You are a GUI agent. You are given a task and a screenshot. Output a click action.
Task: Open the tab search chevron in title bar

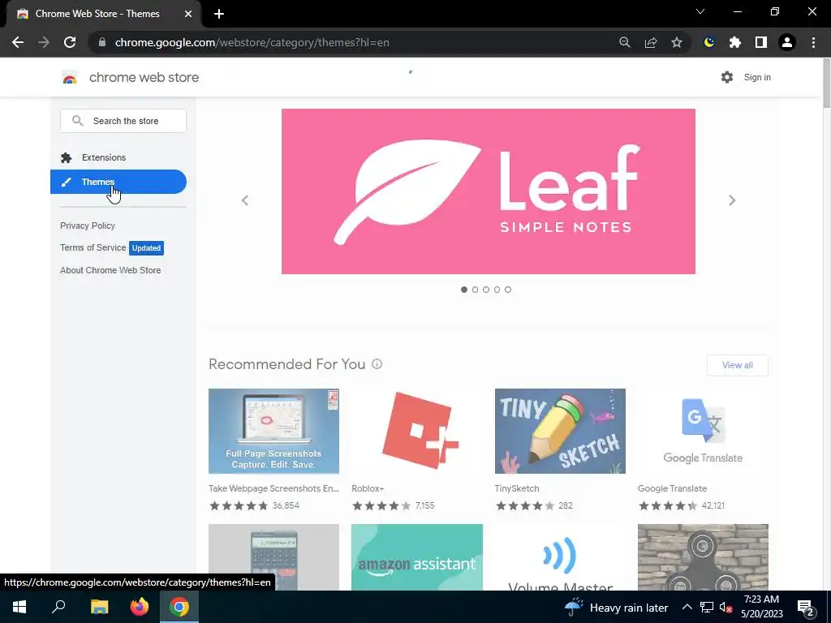[x=700, y=11]
